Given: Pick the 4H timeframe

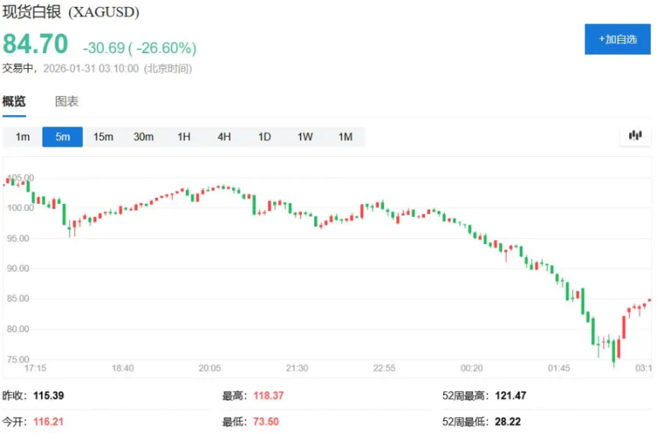Looking at the screenshot, I should tap(224, 137).
